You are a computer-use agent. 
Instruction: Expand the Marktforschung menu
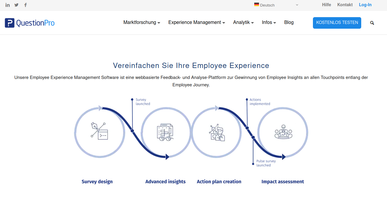click(x=142, y=22)
